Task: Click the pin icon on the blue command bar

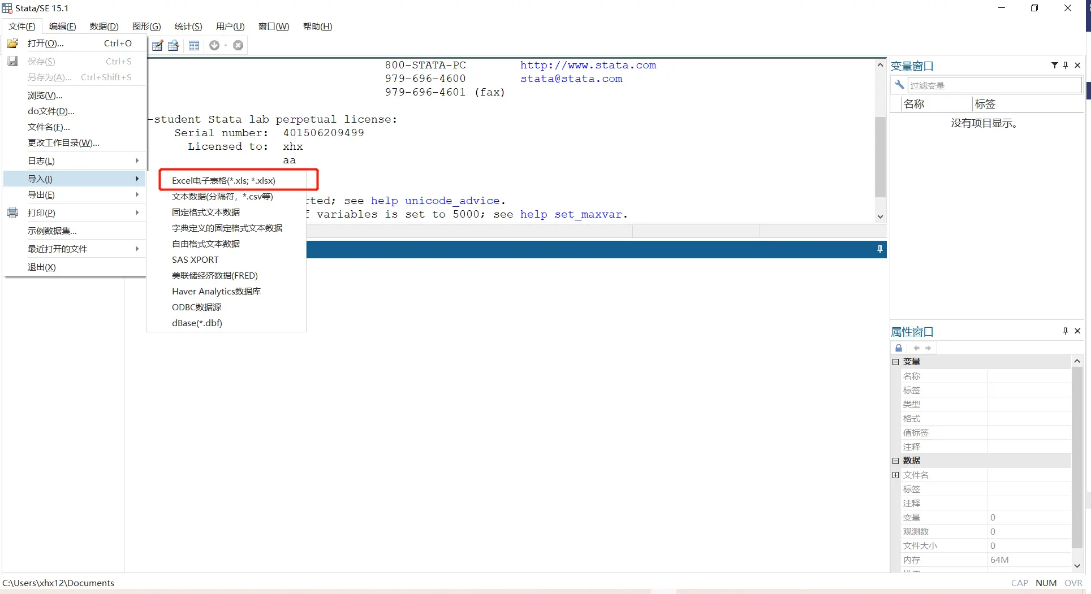Action: 880,249
